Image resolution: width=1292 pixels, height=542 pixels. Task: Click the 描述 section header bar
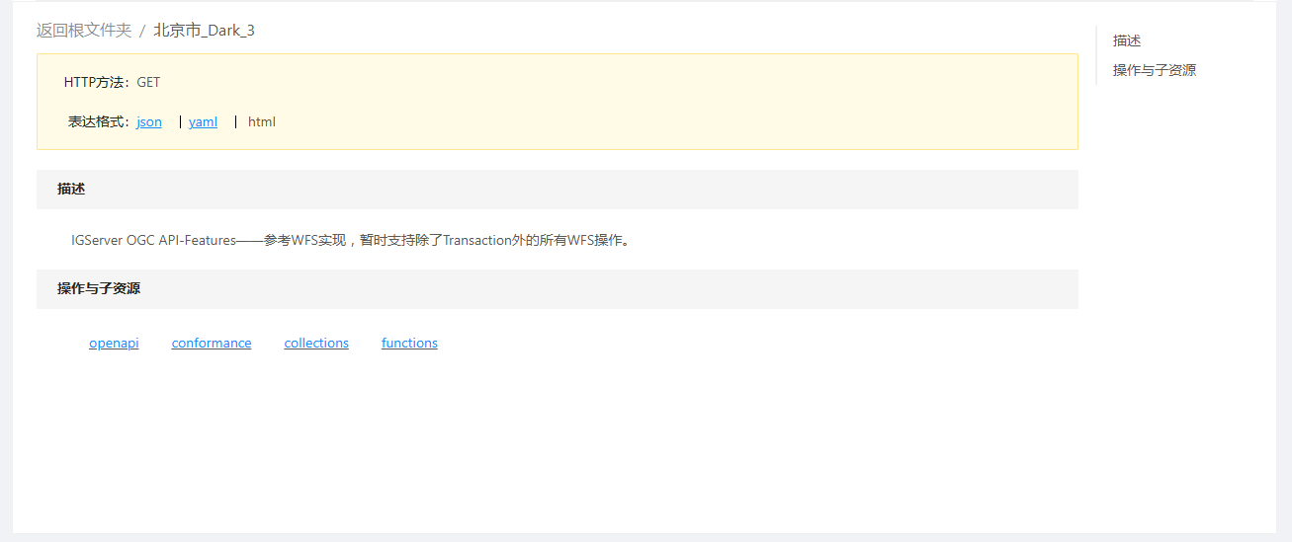pyautogui.click(x=557, y=190)
